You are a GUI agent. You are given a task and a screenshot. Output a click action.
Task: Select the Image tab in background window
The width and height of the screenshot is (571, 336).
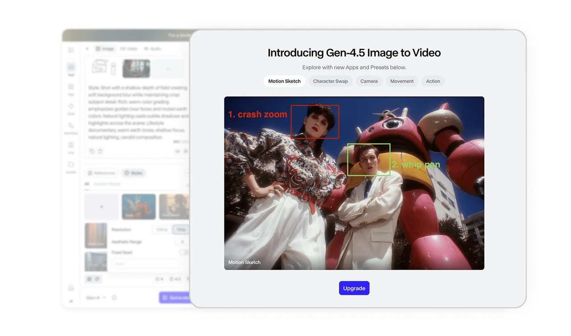(x=105, y=49)
